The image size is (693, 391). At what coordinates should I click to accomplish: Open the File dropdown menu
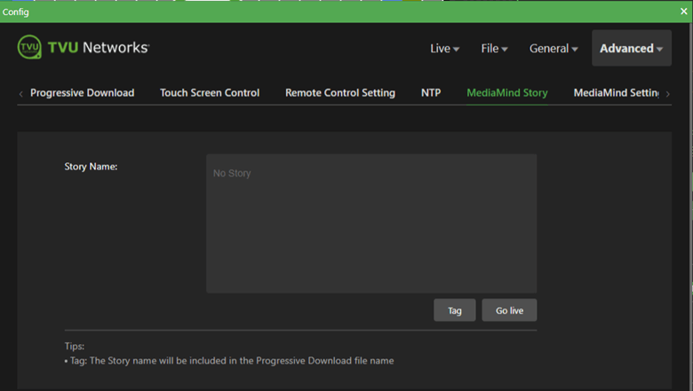coord(494,49)
